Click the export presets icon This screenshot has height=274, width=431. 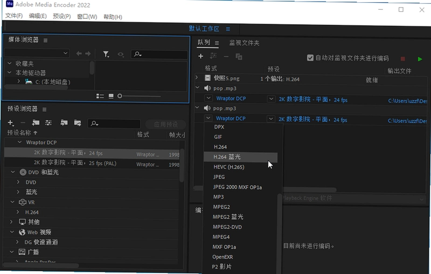(x=78, y=123)
